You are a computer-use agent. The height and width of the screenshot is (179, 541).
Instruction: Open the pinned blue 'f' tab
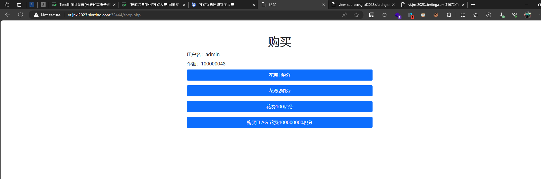pos(32,5)
